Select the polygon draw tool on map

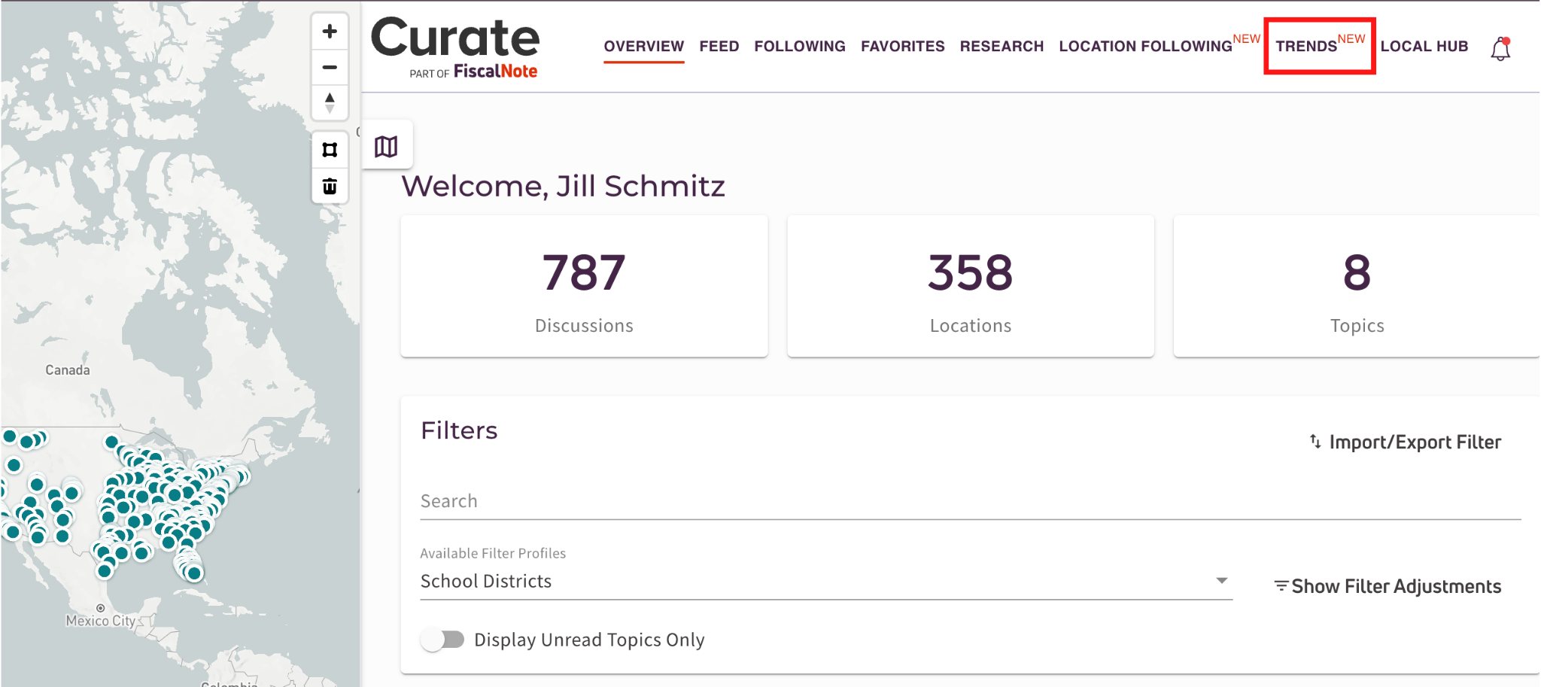(330, 150)
